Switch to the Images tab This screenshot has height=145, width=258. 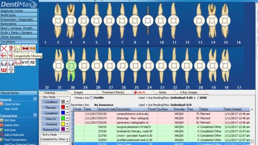click(x=78, y=92)
